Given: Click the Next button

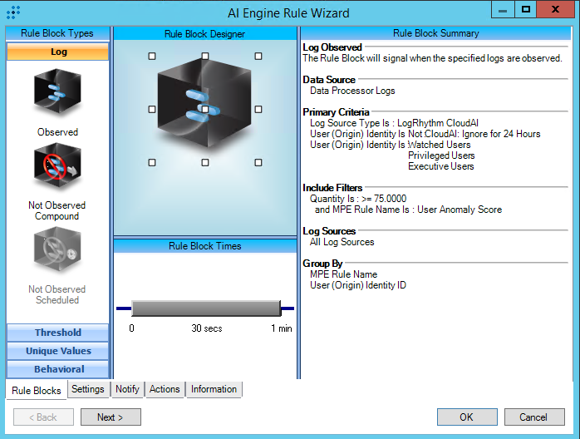Looking at the screenshot, I should 111,417.
